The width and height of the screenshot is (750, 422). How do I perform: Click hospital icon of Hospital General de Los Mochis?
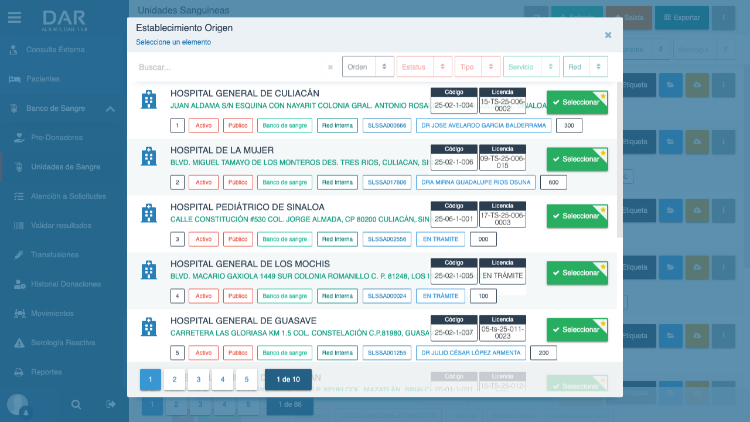[149, 270]
